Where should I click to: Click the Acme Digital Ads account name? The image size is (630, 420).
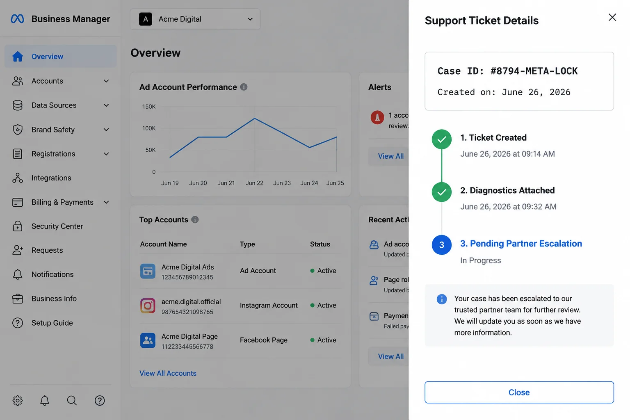point(187,267)
